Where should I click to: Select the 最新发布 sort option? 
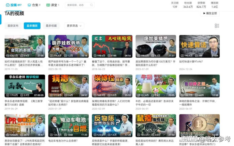point(13,26)
